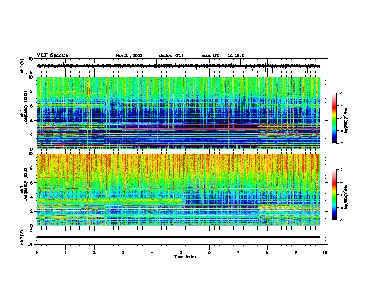Click the 'ch.1(V)' waveform axis label
This screenshot has width=366, height=283.
point(22,66)
